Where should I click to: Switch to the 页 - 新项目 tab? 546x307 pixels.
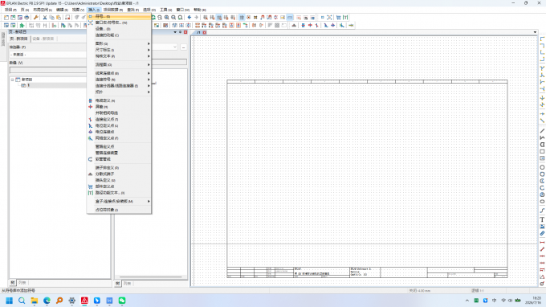18,39
